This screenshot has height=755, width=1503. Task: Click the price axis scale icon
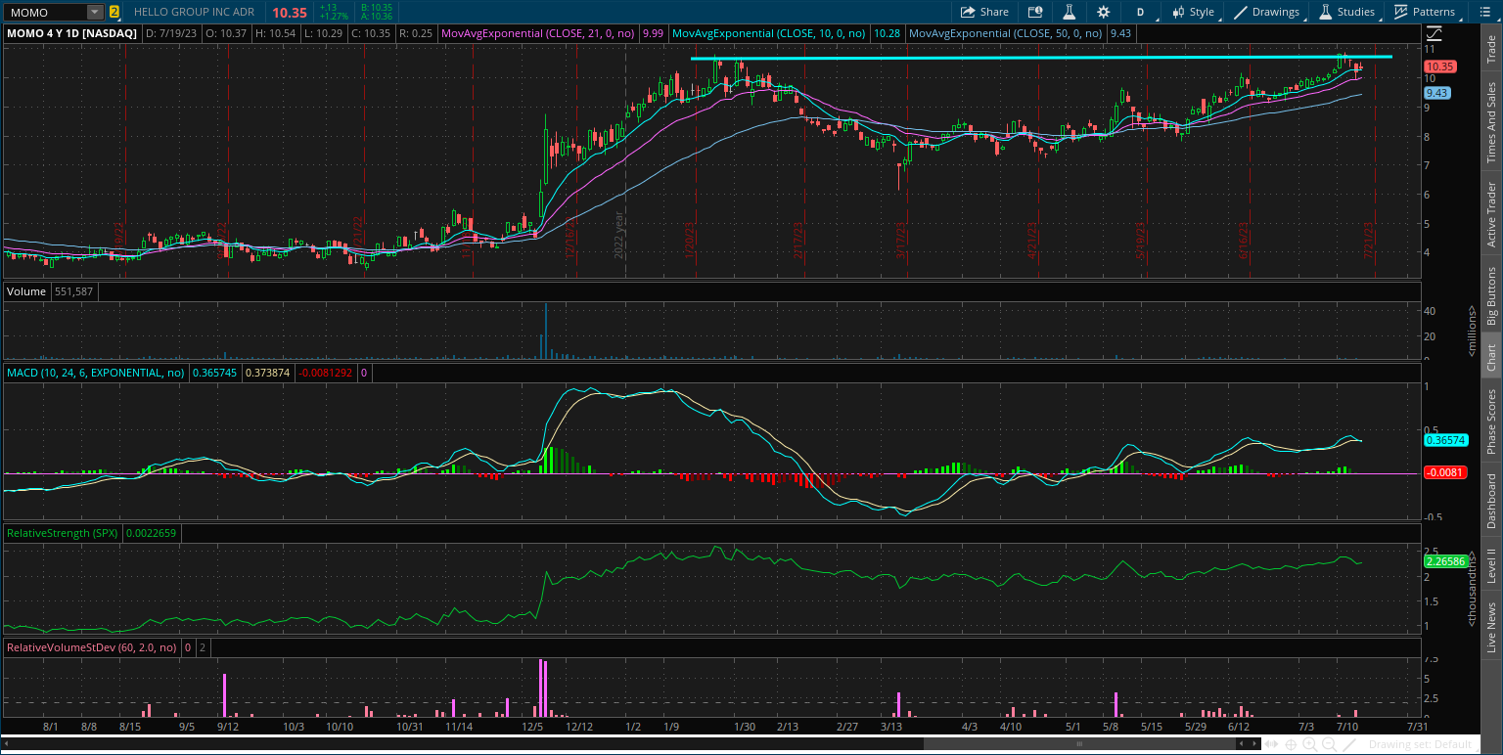pos(1434,33)
